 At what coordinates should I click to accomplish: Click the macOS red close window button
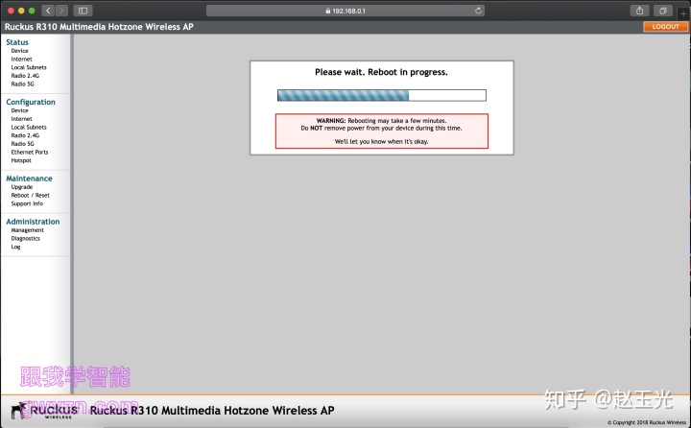pyautogui.click(x=11, y=11)
